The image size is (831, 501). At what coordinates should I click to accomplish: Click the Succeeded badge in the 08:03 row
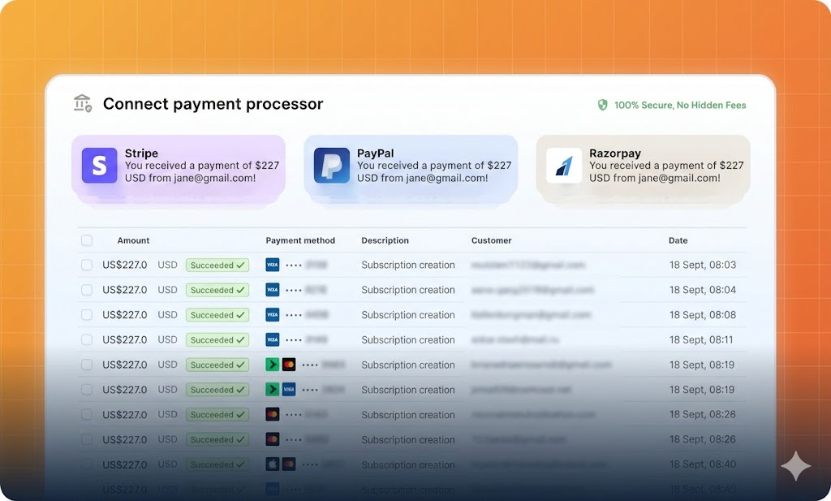pyautogui.click(x=217, y=265)
